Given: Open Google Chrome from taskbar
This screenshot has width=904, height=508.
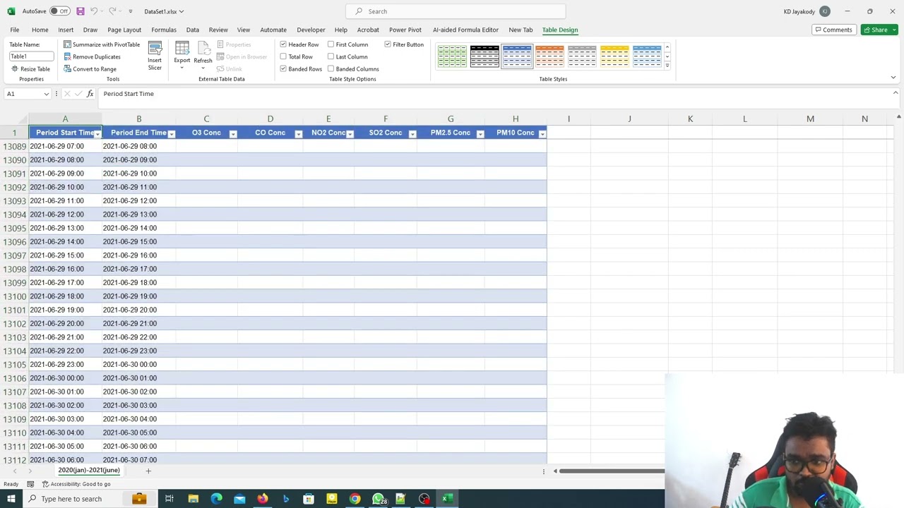Looking at the screenshot, I should pos(355,499).
